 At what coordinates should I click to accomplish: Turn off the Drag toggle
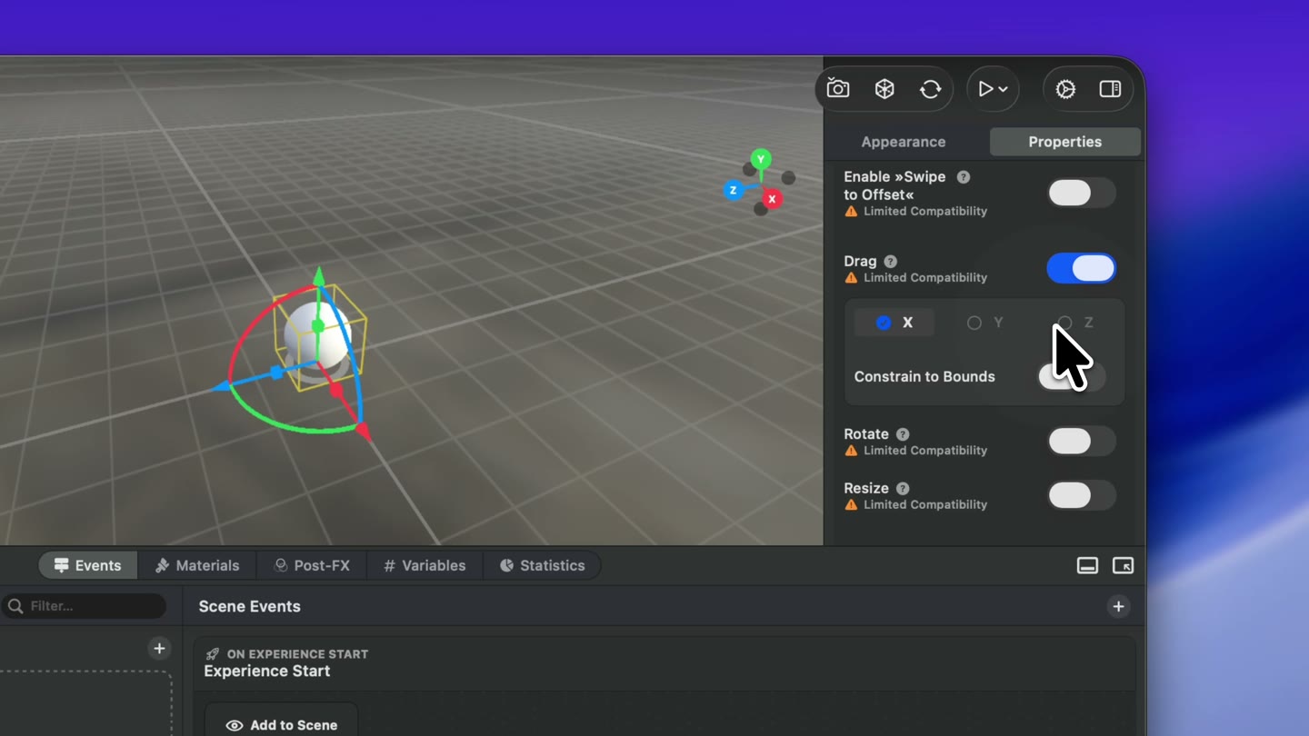coord(1081,268)
